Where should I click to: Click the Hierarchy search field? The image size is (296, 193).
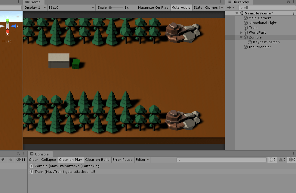(x=265, y=8)
